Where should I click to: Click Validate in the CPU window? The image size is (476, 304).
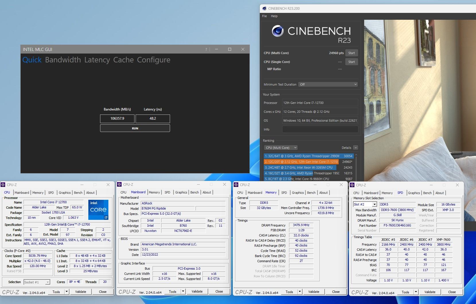tap(81, 292)
